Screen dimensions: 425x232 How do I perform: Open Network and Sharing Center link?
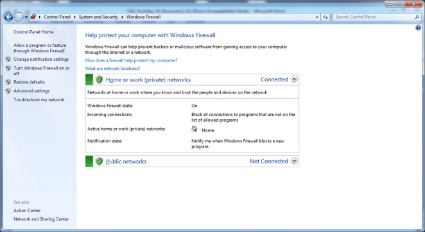click(x=41, y=219)
